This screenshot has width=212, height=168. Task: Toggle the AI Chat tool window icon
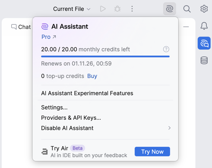point(204,43)
